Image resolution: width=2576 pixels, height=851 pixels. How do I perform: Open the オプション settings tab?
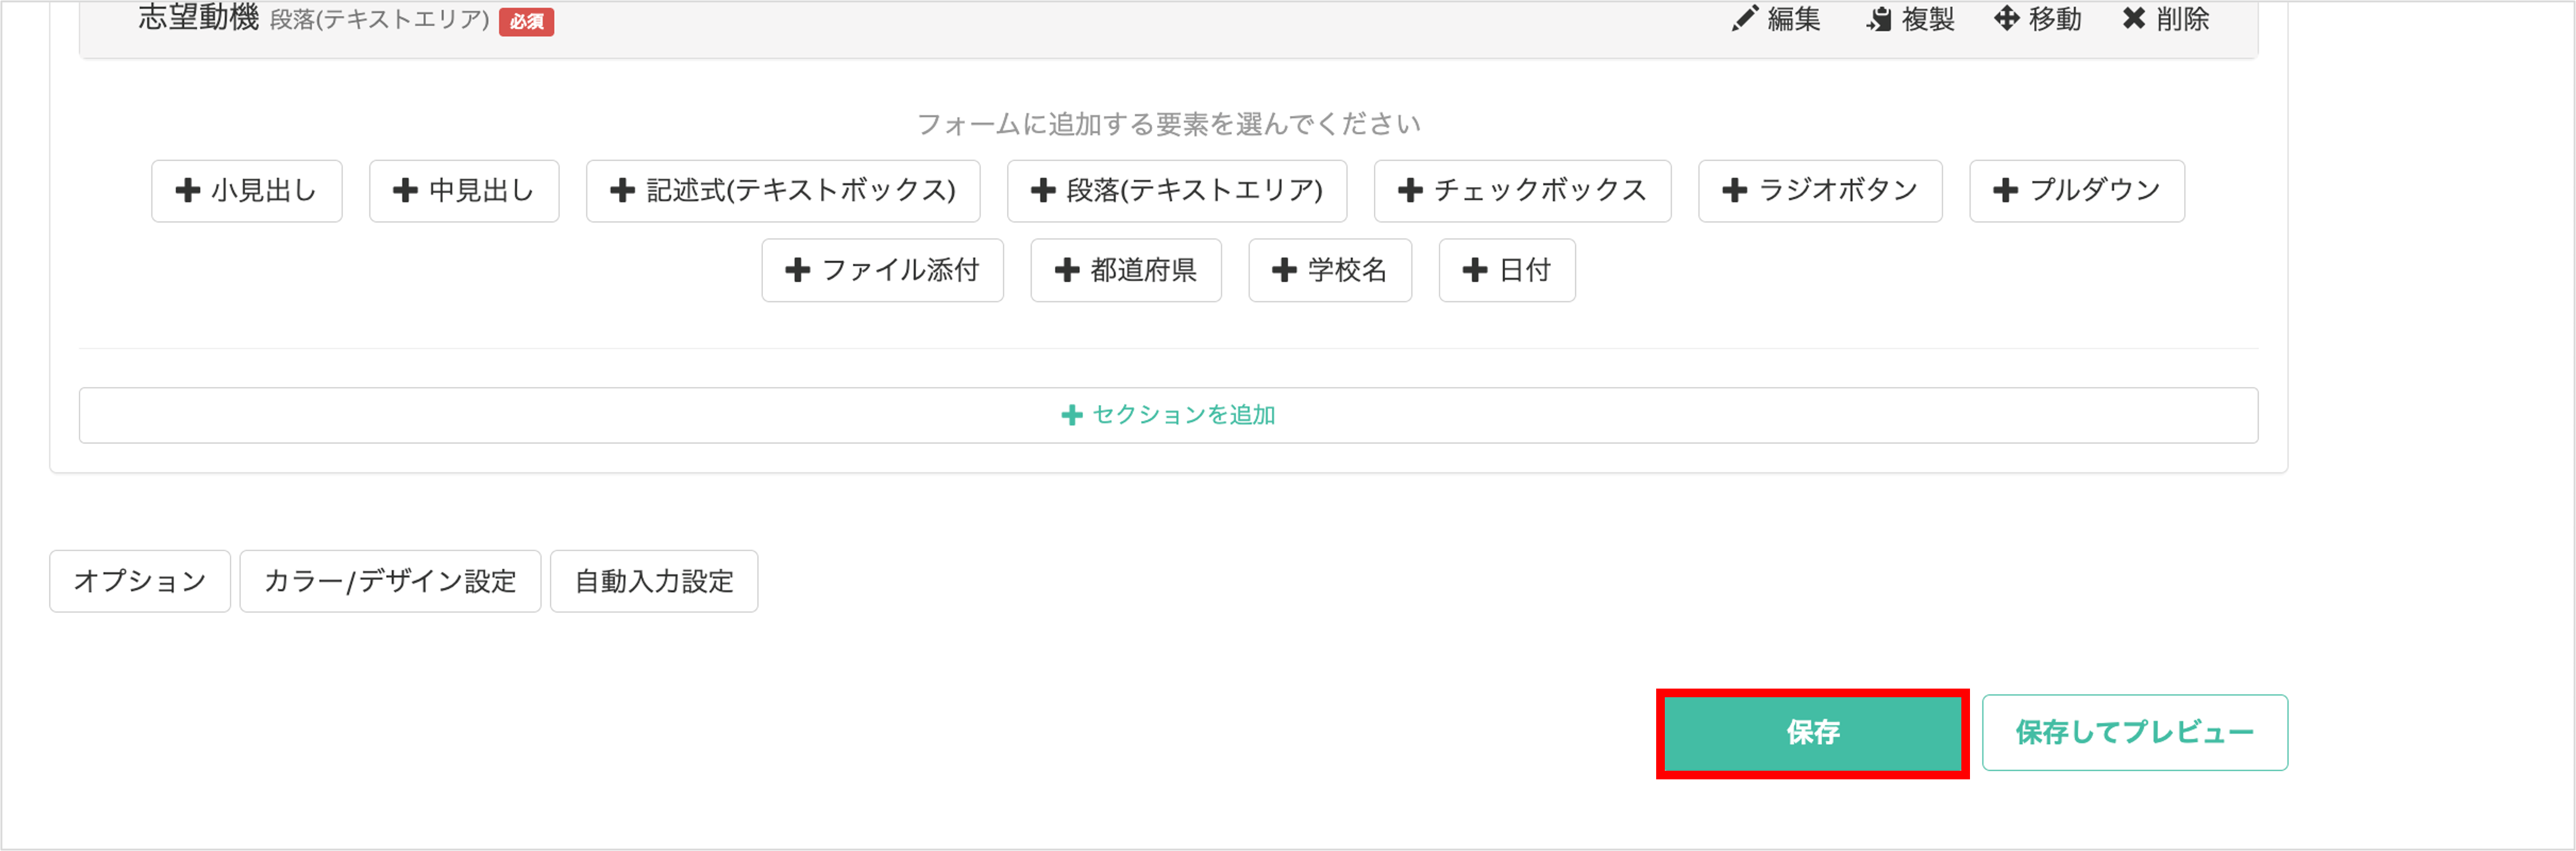[x=139, y=581]
